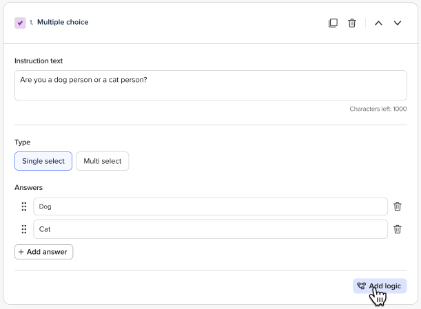The image size is (421, 309).
Task: Move question up with the up chevron
Action: pos(378,23)
